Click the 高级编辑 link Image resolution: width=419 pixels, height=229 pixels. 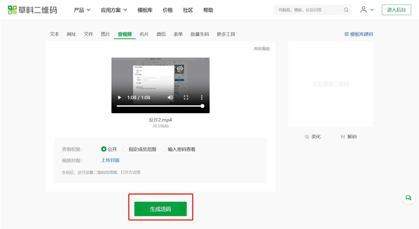point(261,49)
